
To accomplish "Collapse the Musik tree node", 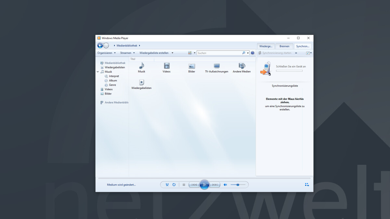I will tap(97, 72).
